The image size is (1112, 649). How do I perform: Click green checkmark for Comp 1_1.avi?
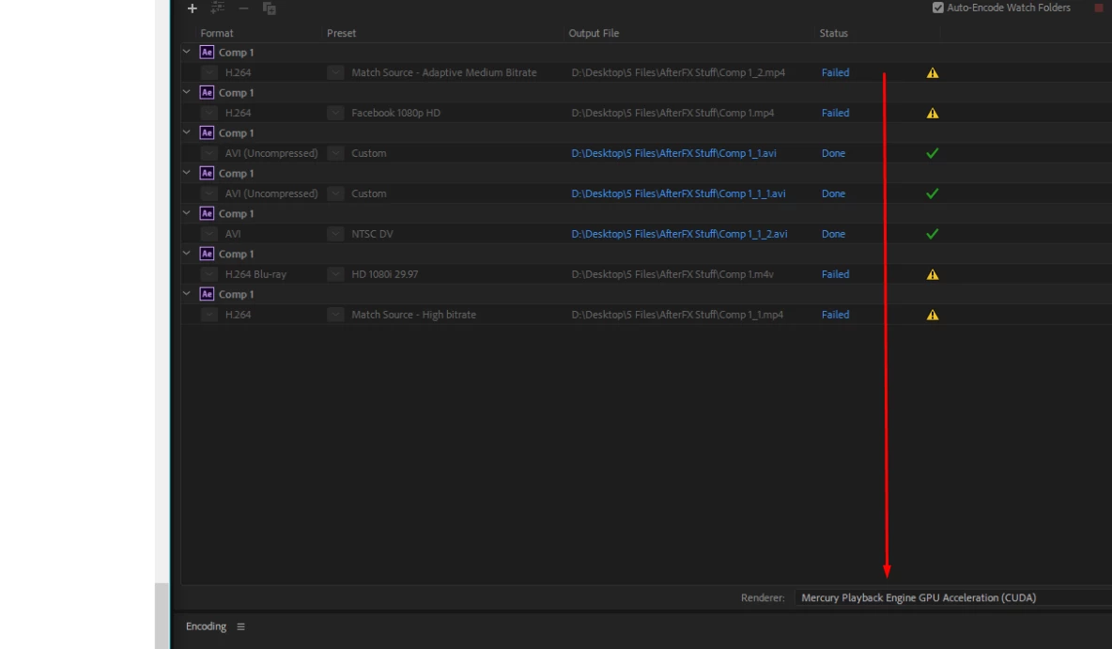point(933,153)
